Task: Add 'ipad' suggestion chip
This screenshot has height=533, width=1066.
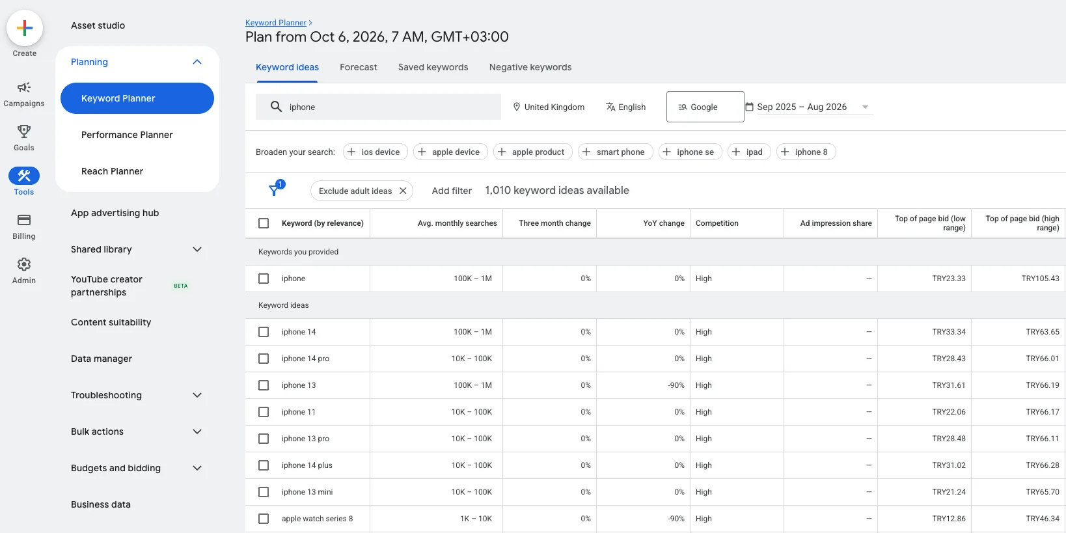Action: tap(749, 152)
